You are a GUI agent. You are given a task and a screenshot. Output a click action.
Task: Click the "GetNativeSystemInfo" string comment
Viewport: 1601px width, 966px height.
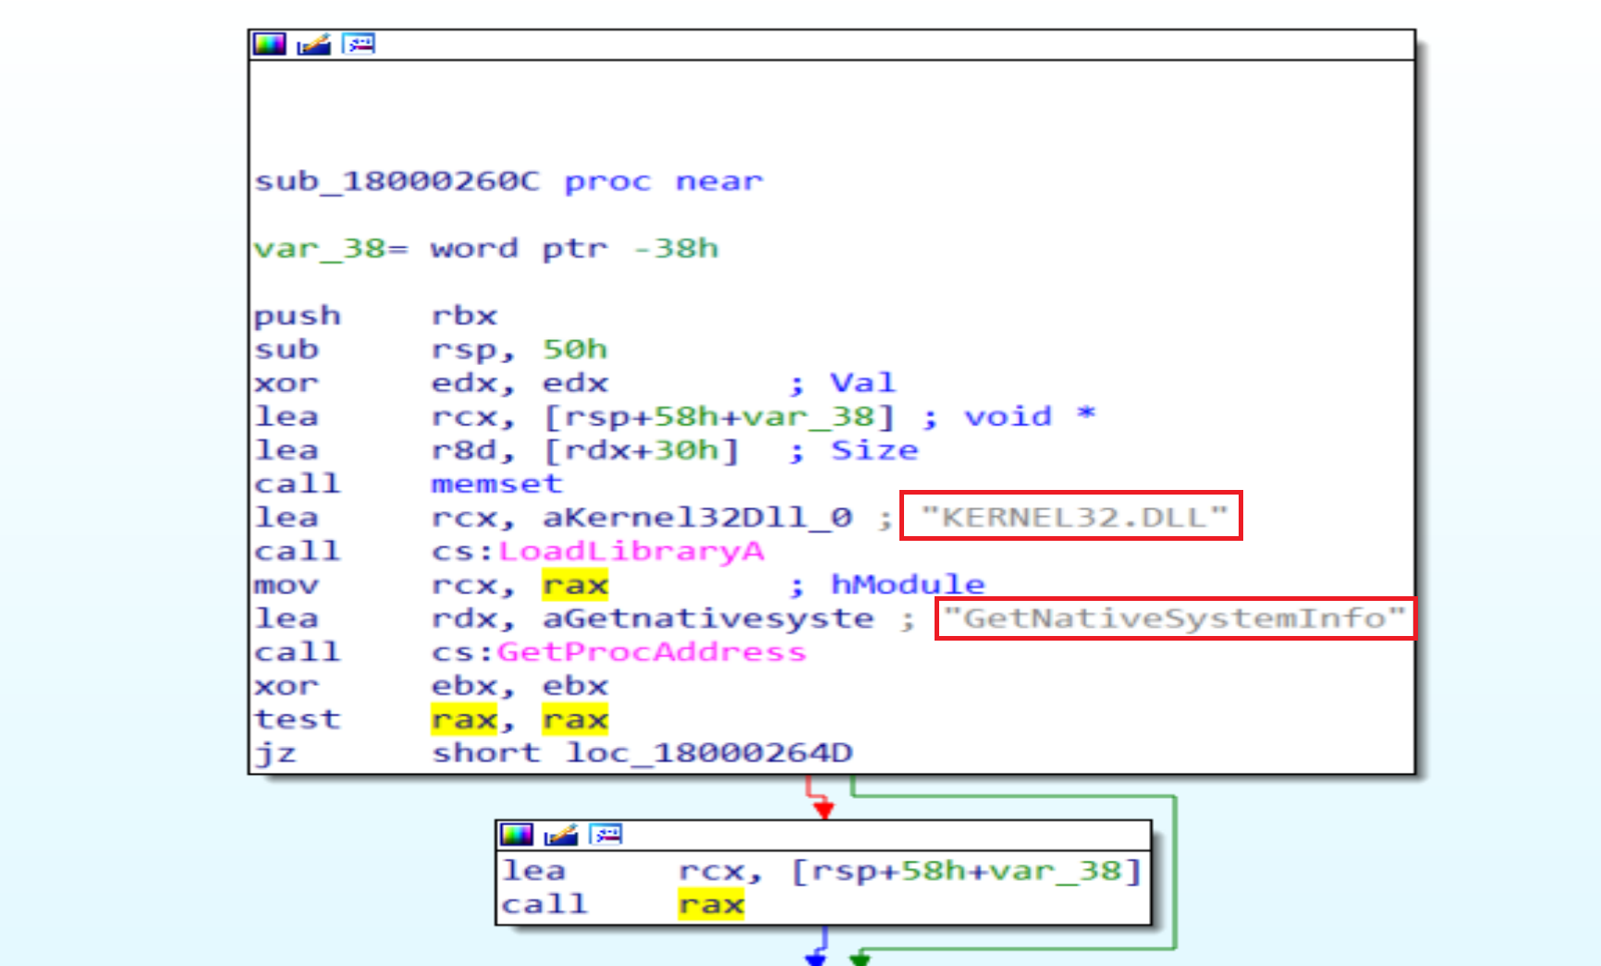1174,618
